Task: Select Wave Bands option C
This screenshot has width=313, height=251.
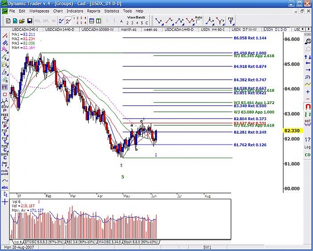Action: [x=147, y=23]
